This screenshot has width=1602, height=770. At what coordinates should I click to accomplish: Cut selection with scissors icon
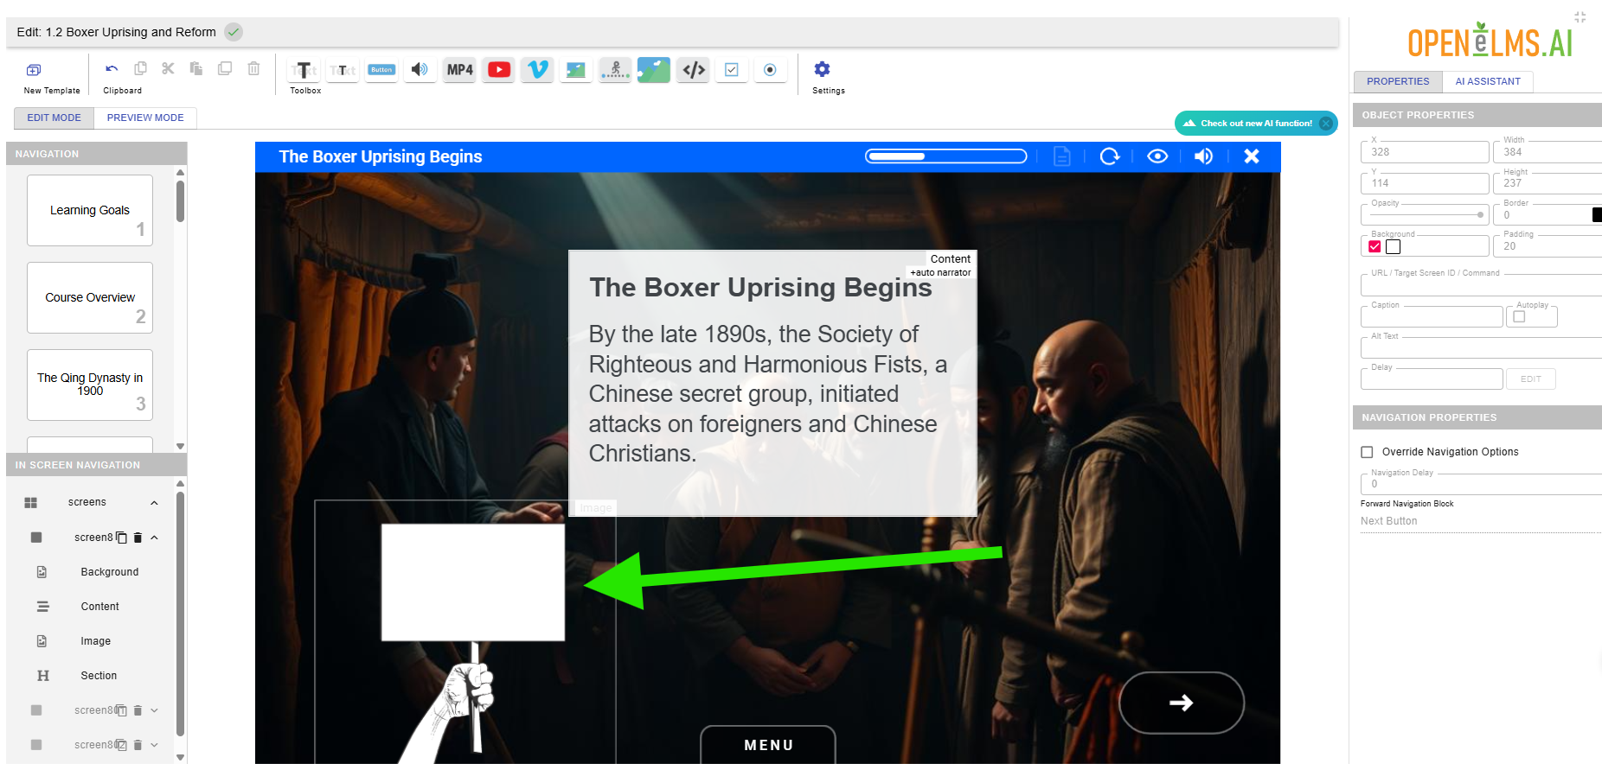pyautogui.click(x=168, y=68)
